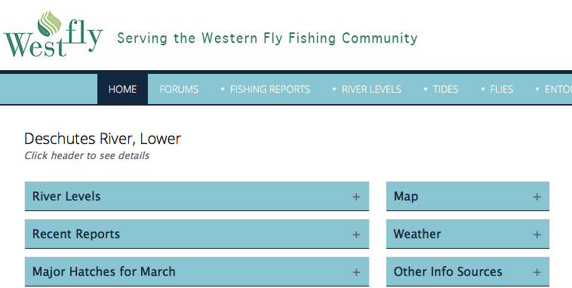This screenshot has height=288, width=572.
Task: Open the TIDES navigation item
Action: [x=445, y=89]
